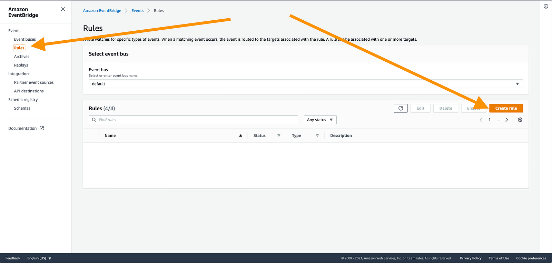Open Cookie preferences in the footer
The image size is (552, 263).
(x=531, y=258)
